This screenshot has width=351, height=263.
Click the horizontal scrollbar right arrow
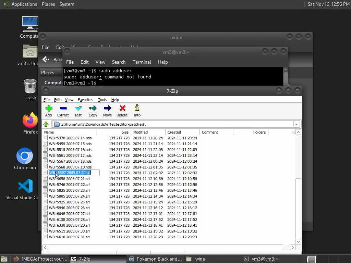click(293, 247)
